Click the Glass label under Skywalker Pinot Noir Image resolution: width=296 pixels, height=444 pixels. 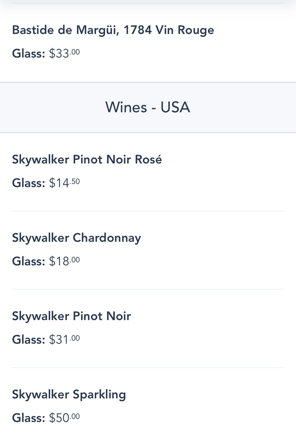[28, 339]
